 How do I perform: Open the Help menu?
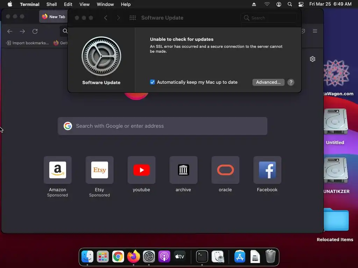(x=126, y=4)
